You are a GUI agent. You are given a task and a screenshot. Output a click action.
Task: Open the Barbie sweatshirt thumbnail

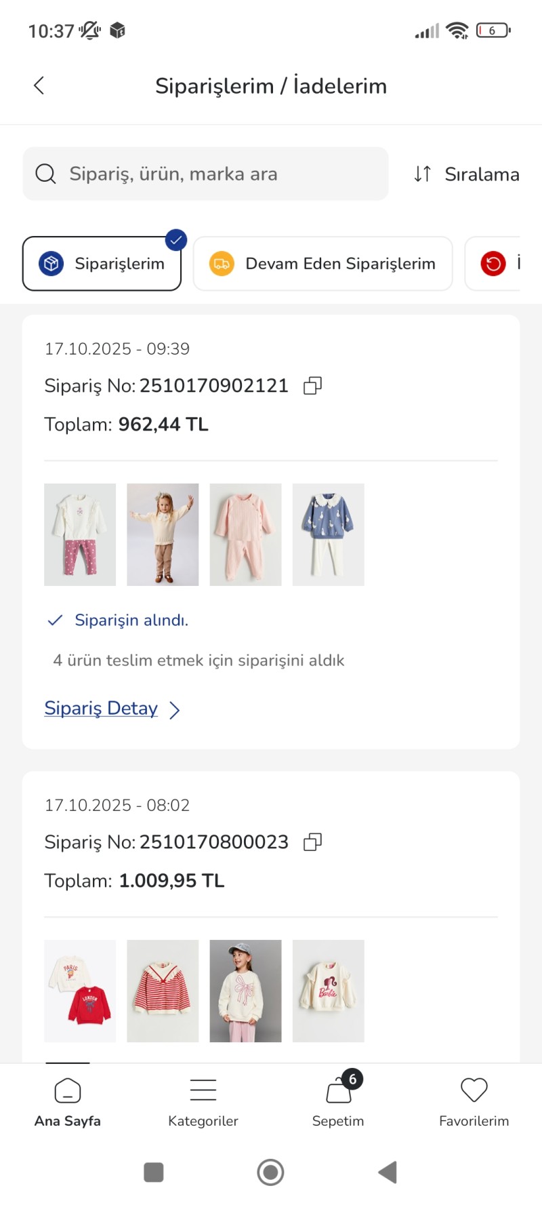click(329, 991)
